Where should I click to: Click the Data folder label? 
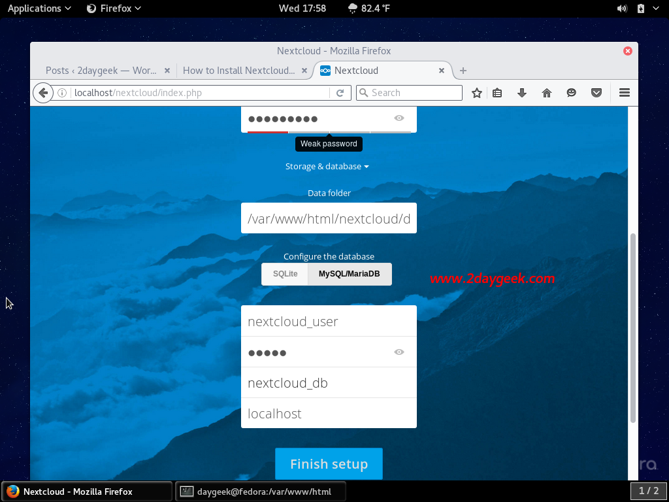coord(329,193)
